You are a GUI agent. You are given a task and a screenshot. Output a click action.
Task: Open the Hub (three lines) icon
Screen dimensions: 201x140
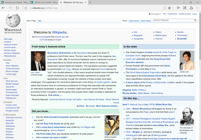coord(178,8)
